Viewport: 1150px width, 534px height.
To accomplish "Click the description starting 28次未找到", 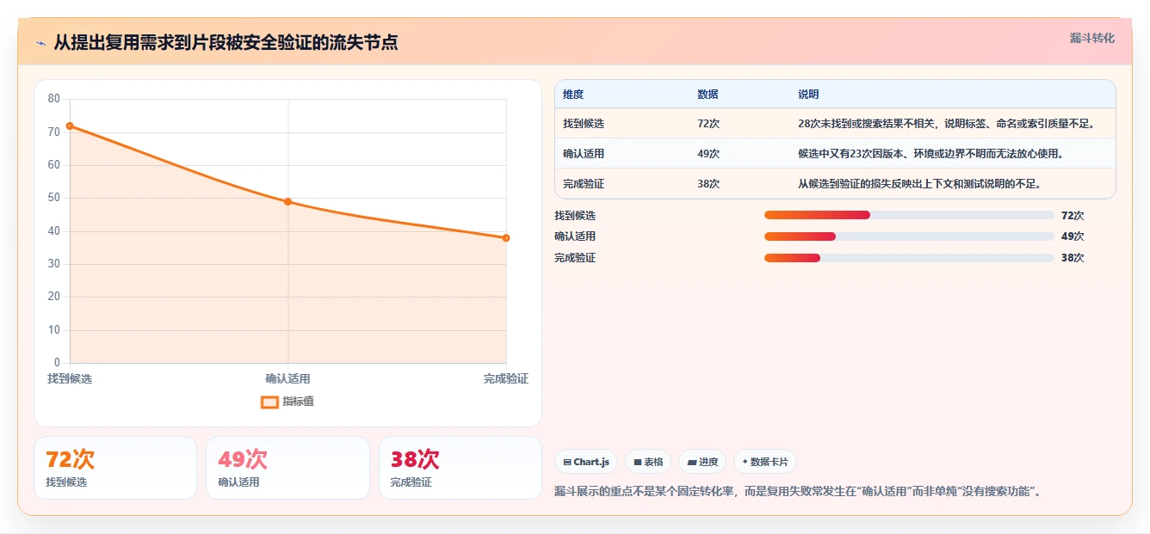I will point(946,124).
